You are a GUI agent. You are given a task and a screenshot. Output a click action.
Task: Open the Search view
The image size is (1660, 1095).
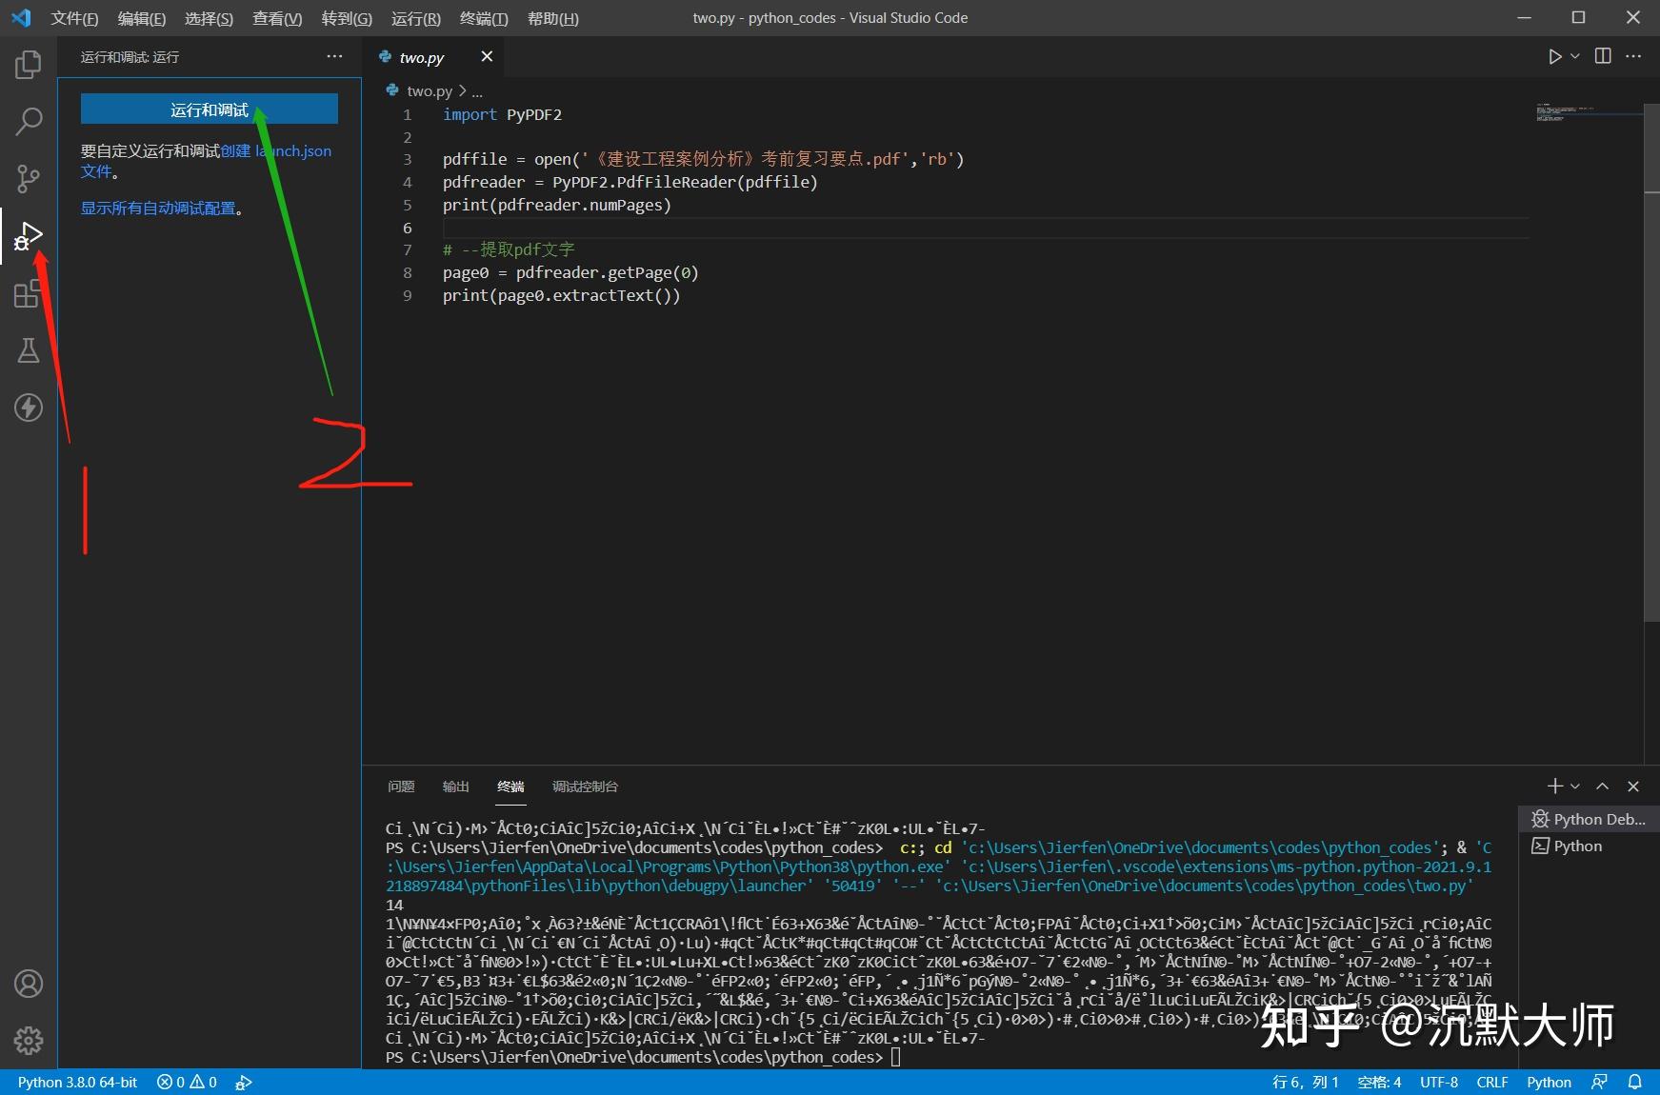pyautogui.click(x=28, y=122)
